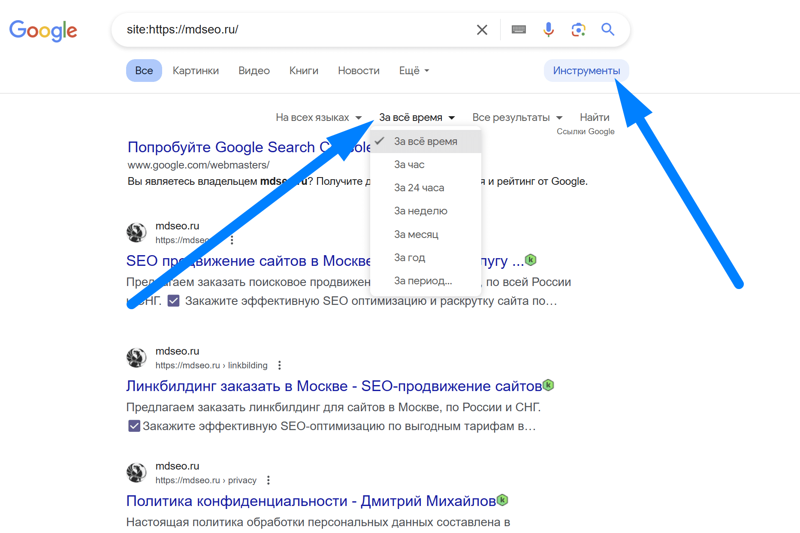Viewport: 800px width, 533px height.
Task: Click the https://mdseo.ru › privacy breadcrumb
Action: tap(206, 480)
